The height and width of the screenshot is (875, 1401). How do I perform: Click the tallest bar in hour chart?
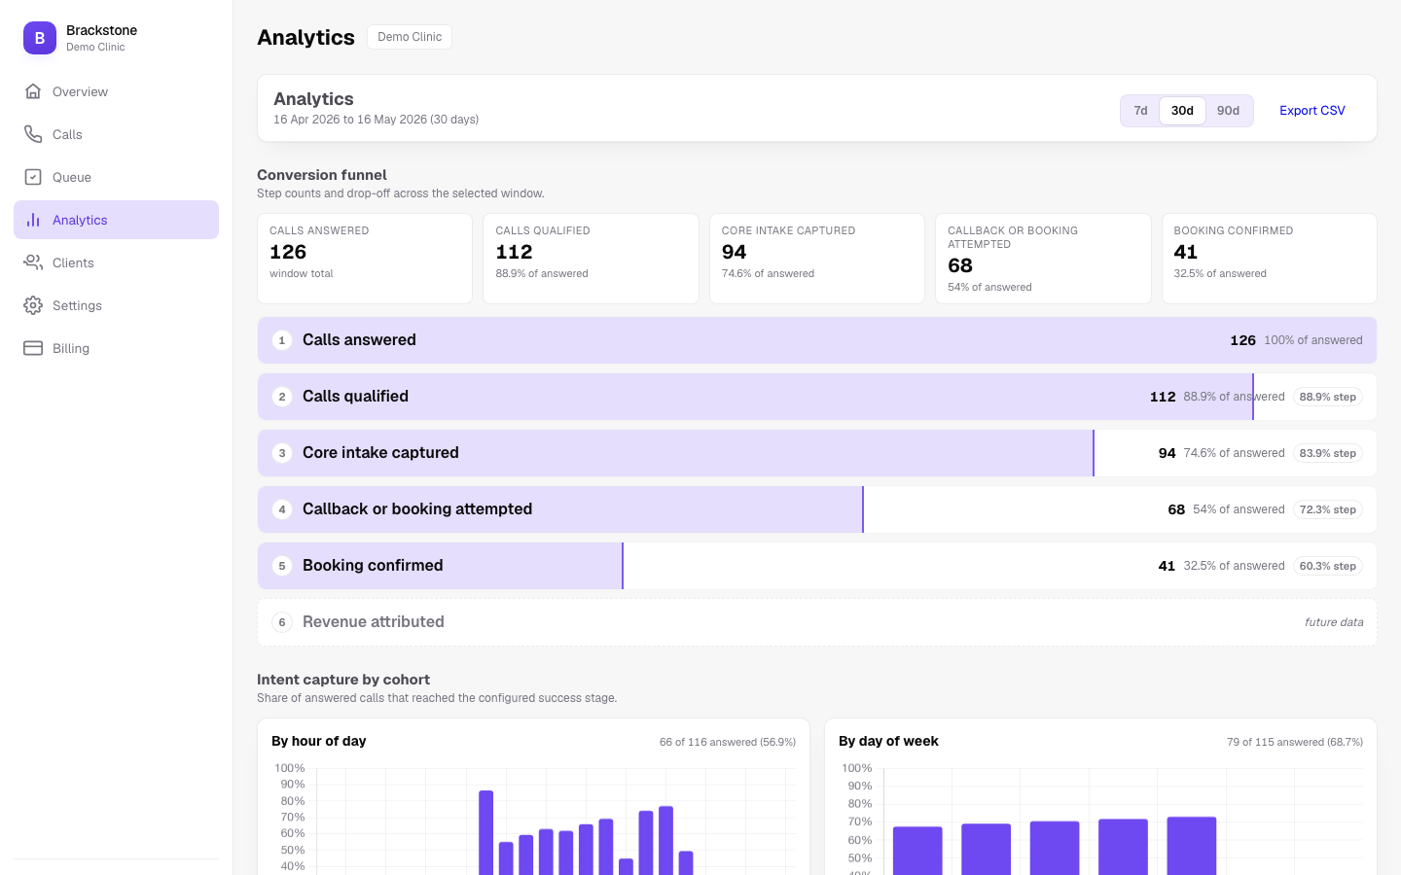486,833
